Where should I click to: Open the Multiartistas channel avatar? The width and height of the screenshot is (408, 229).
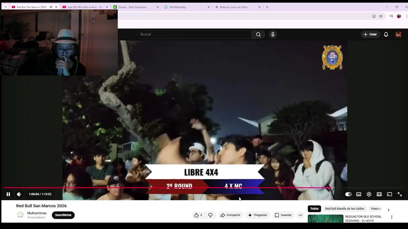click(20, 215)
